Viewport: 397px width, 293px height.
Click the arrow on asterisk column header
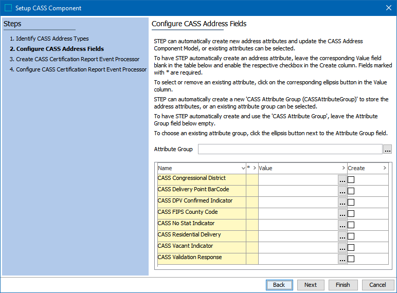click(x=255, y=168)
